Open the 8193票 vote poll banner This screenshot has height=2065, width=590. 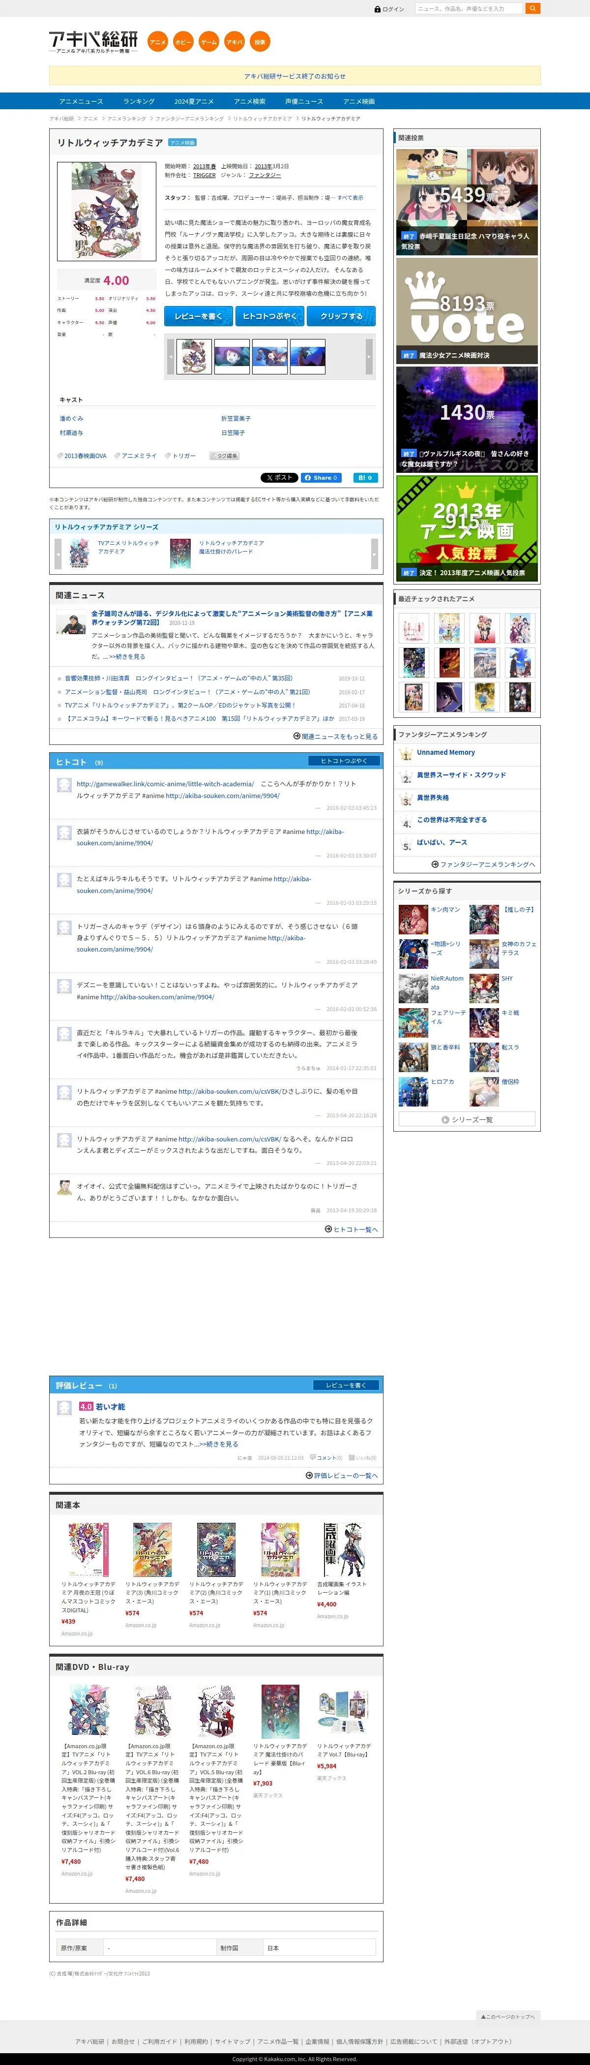click(467, 310)
